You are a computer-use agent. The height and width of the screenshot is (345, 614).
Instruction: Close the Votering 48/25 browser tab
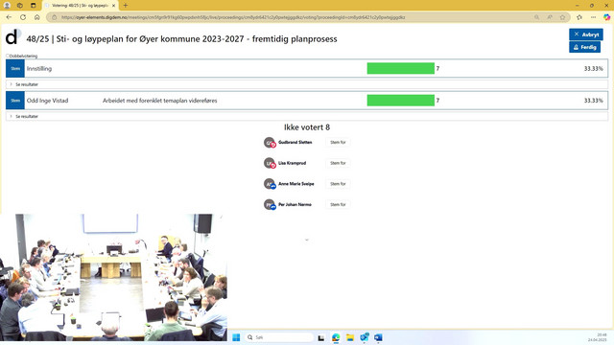[113, 6]
